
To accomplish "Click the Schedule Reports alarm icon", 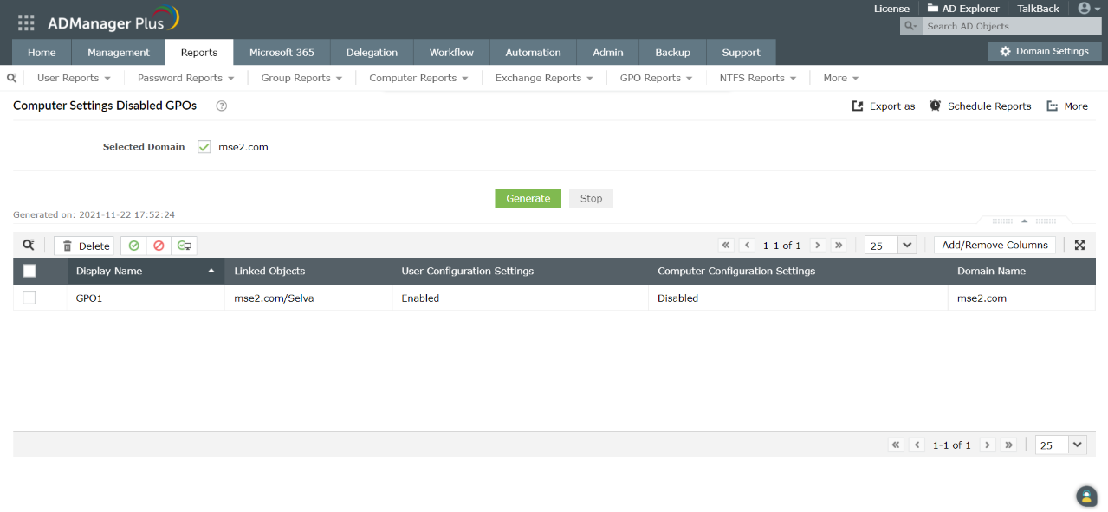I will click(x=936, y=106).
